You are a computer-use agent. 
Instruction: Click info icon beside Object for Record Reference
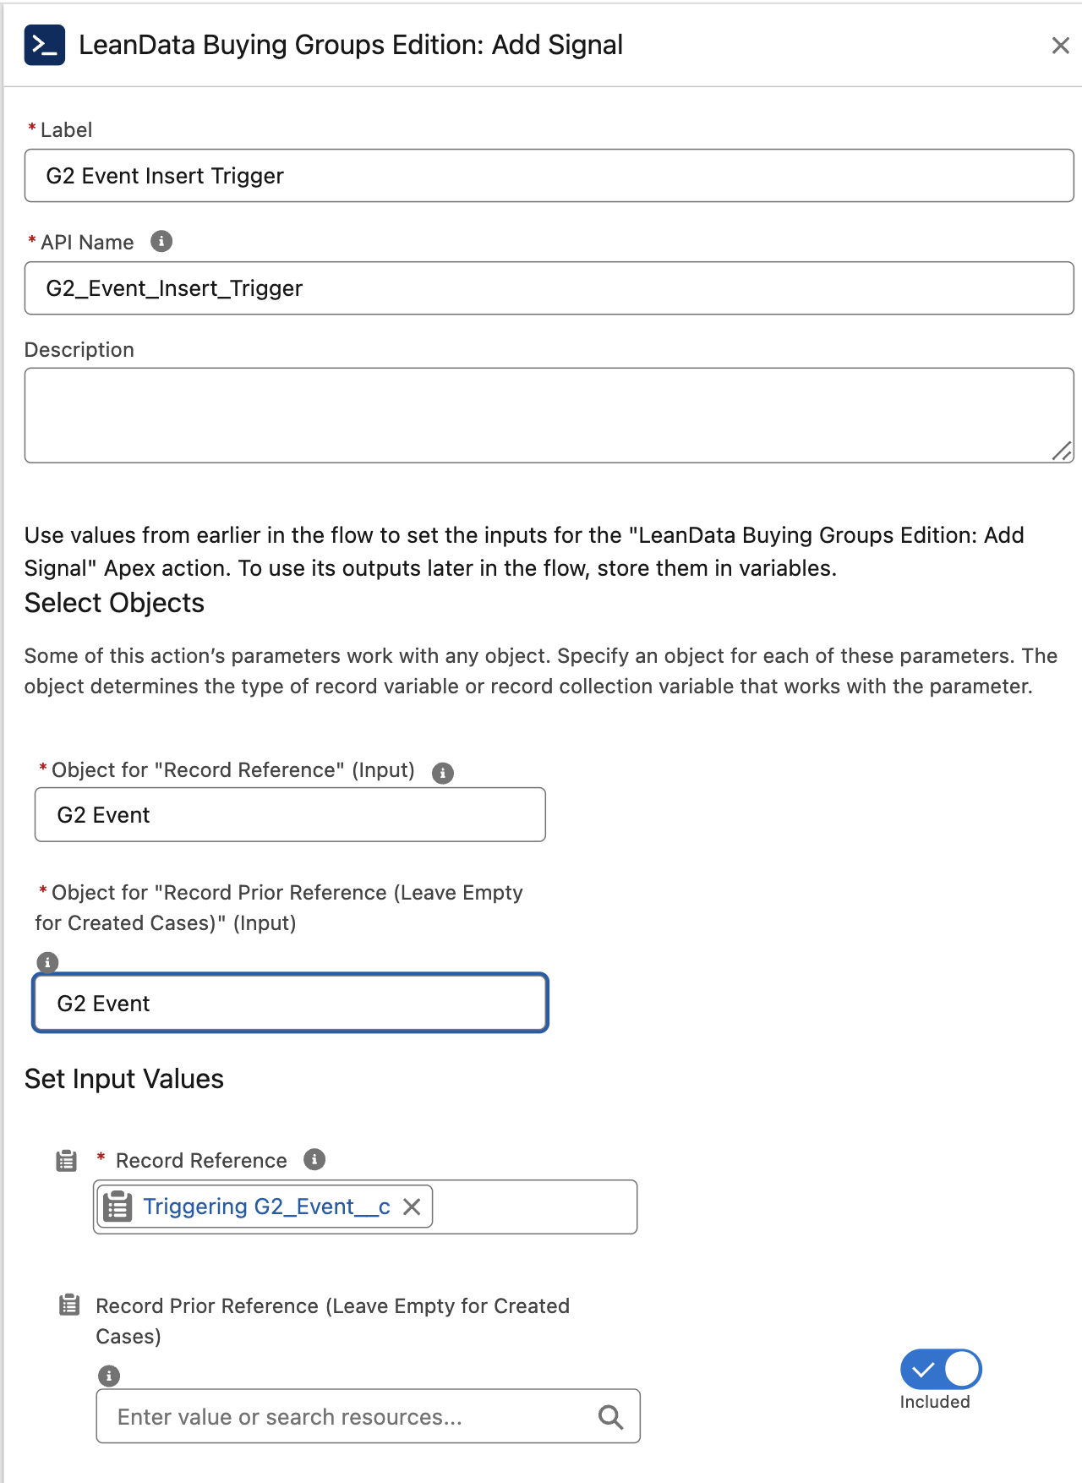442,773
